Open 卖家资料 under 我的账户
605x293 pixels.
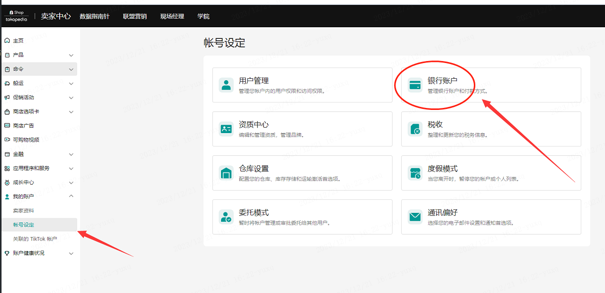coord(24,210)
